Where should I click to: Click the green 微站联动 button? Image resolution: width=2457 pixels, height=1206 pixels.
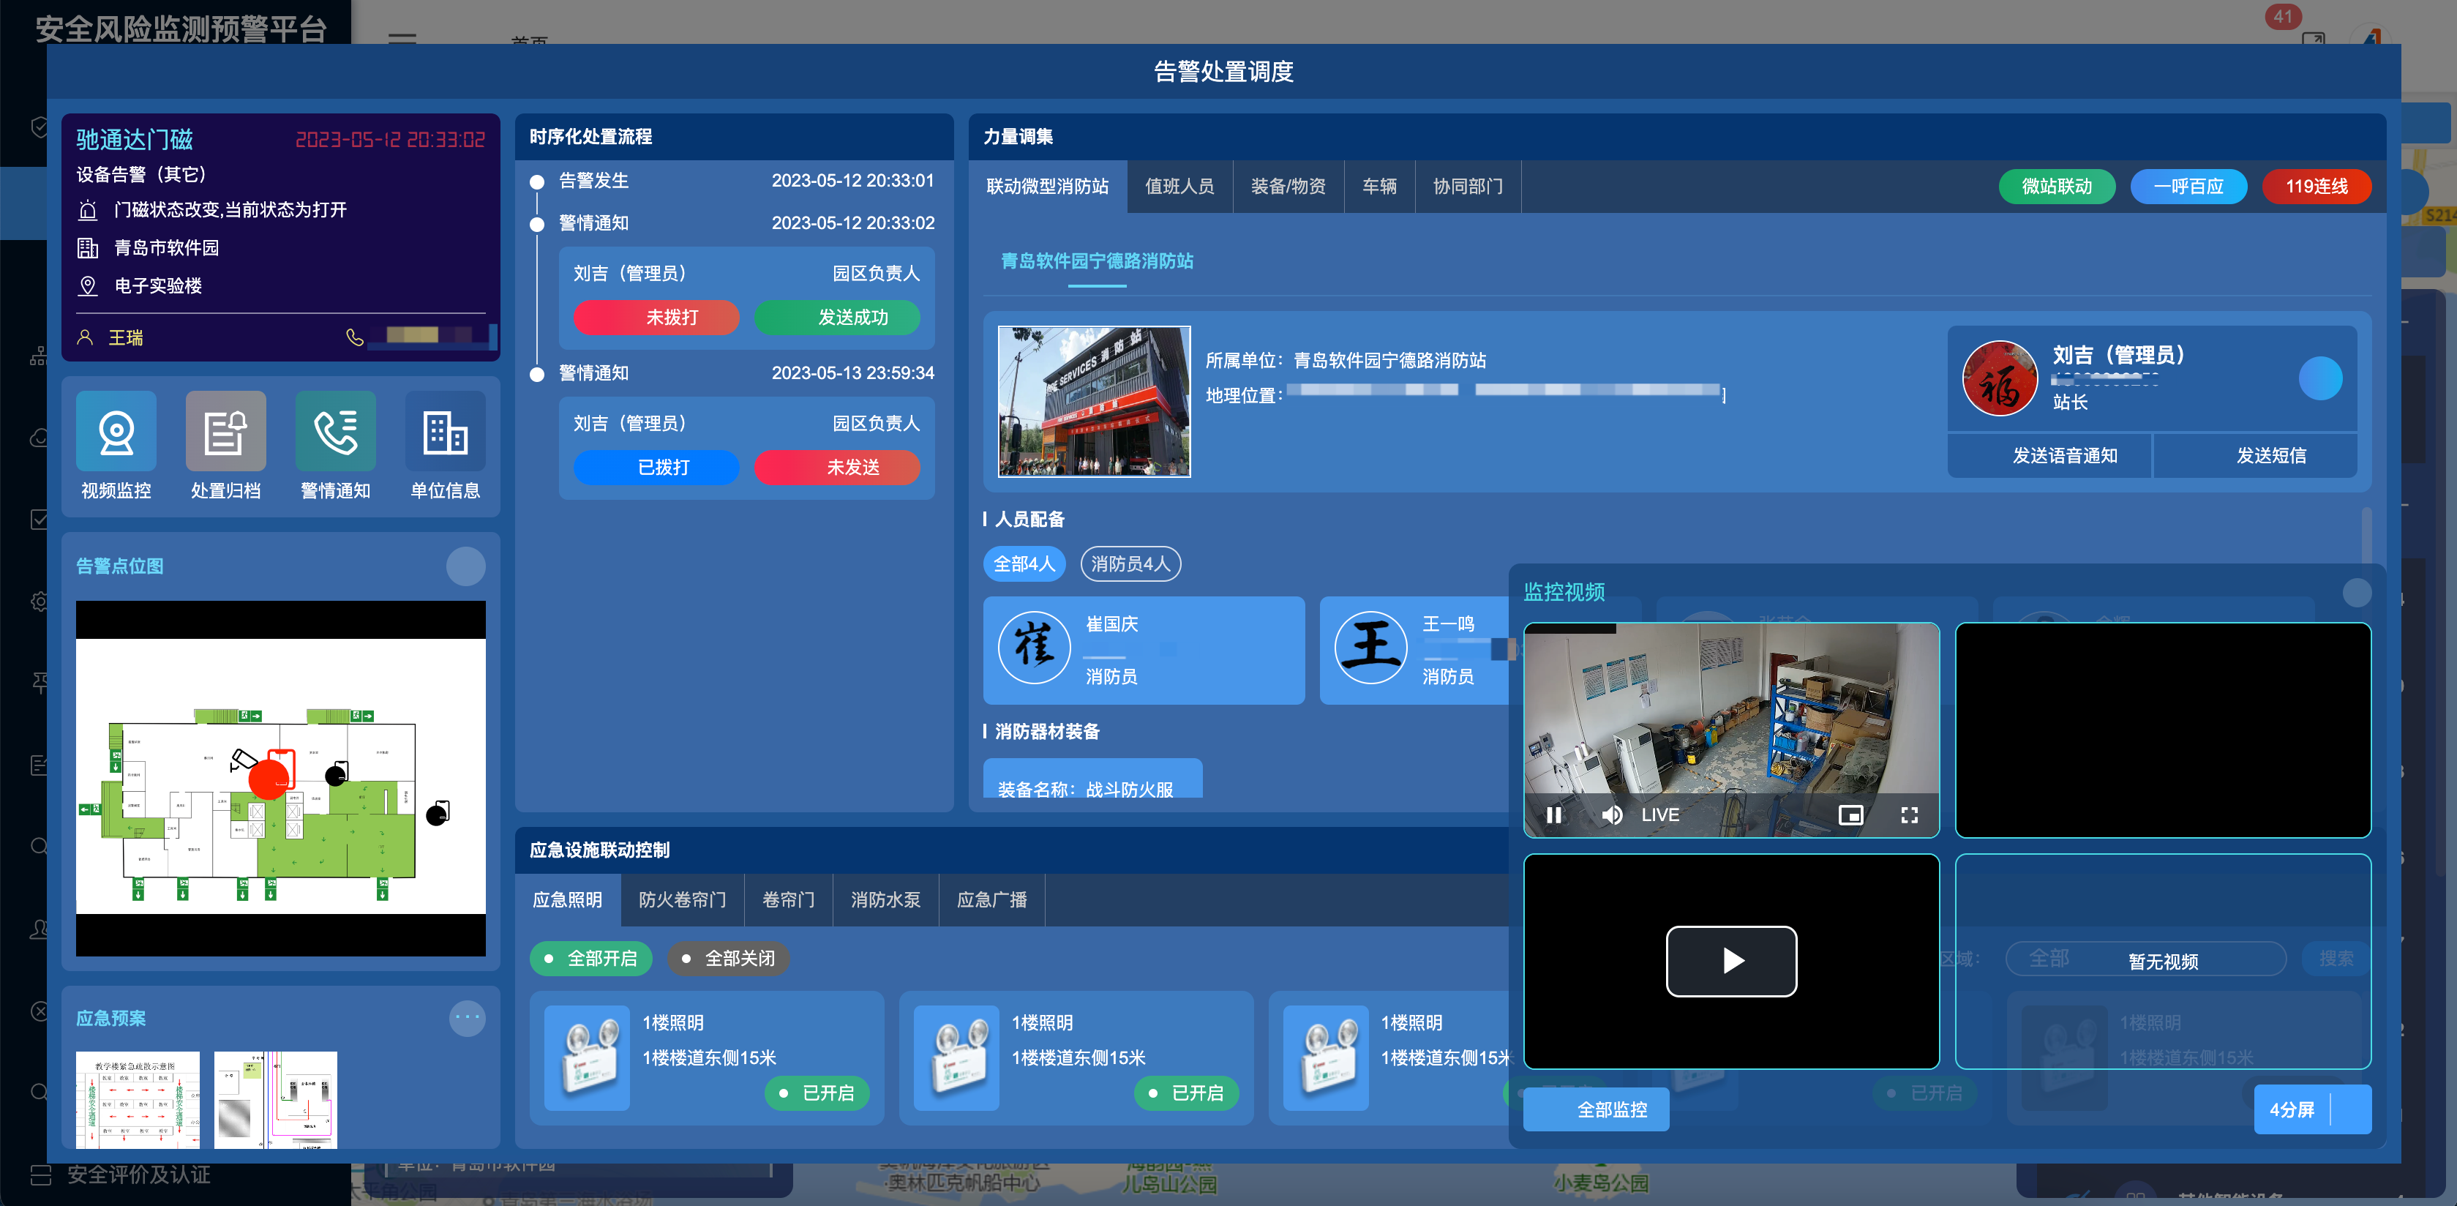pyautogui.click(x=2056, y=186)
